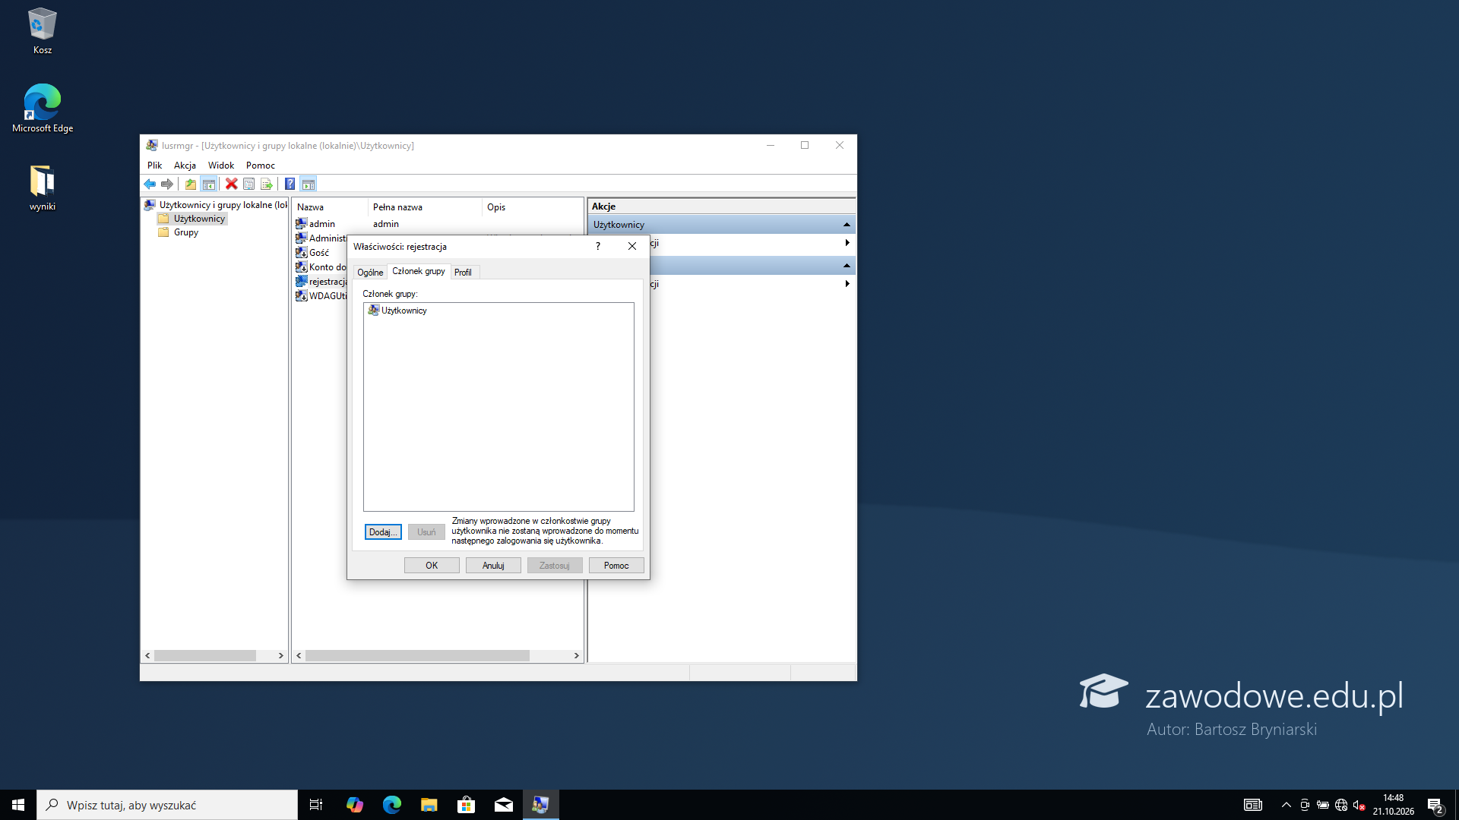
Task: Select the Gość user row
Action: click(319, 253)
